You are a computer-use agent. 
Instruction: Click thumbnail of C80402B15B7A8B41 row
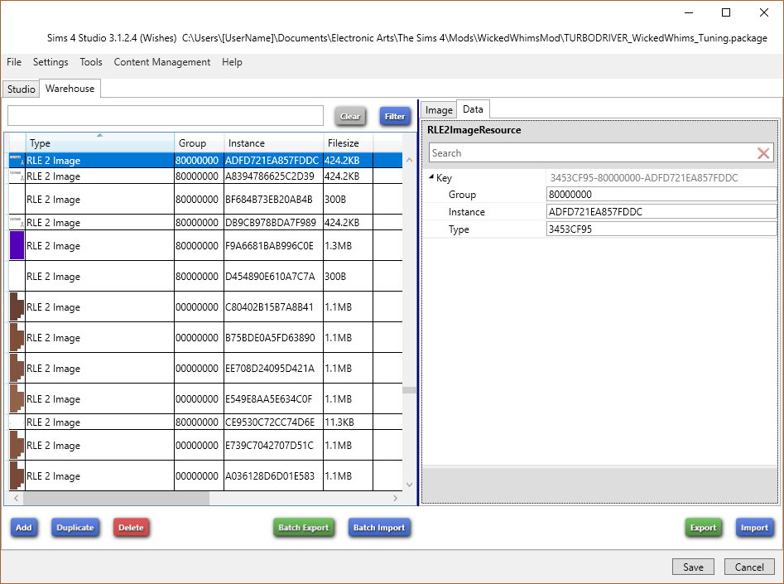pyautogui.click(x=17, y=306)
